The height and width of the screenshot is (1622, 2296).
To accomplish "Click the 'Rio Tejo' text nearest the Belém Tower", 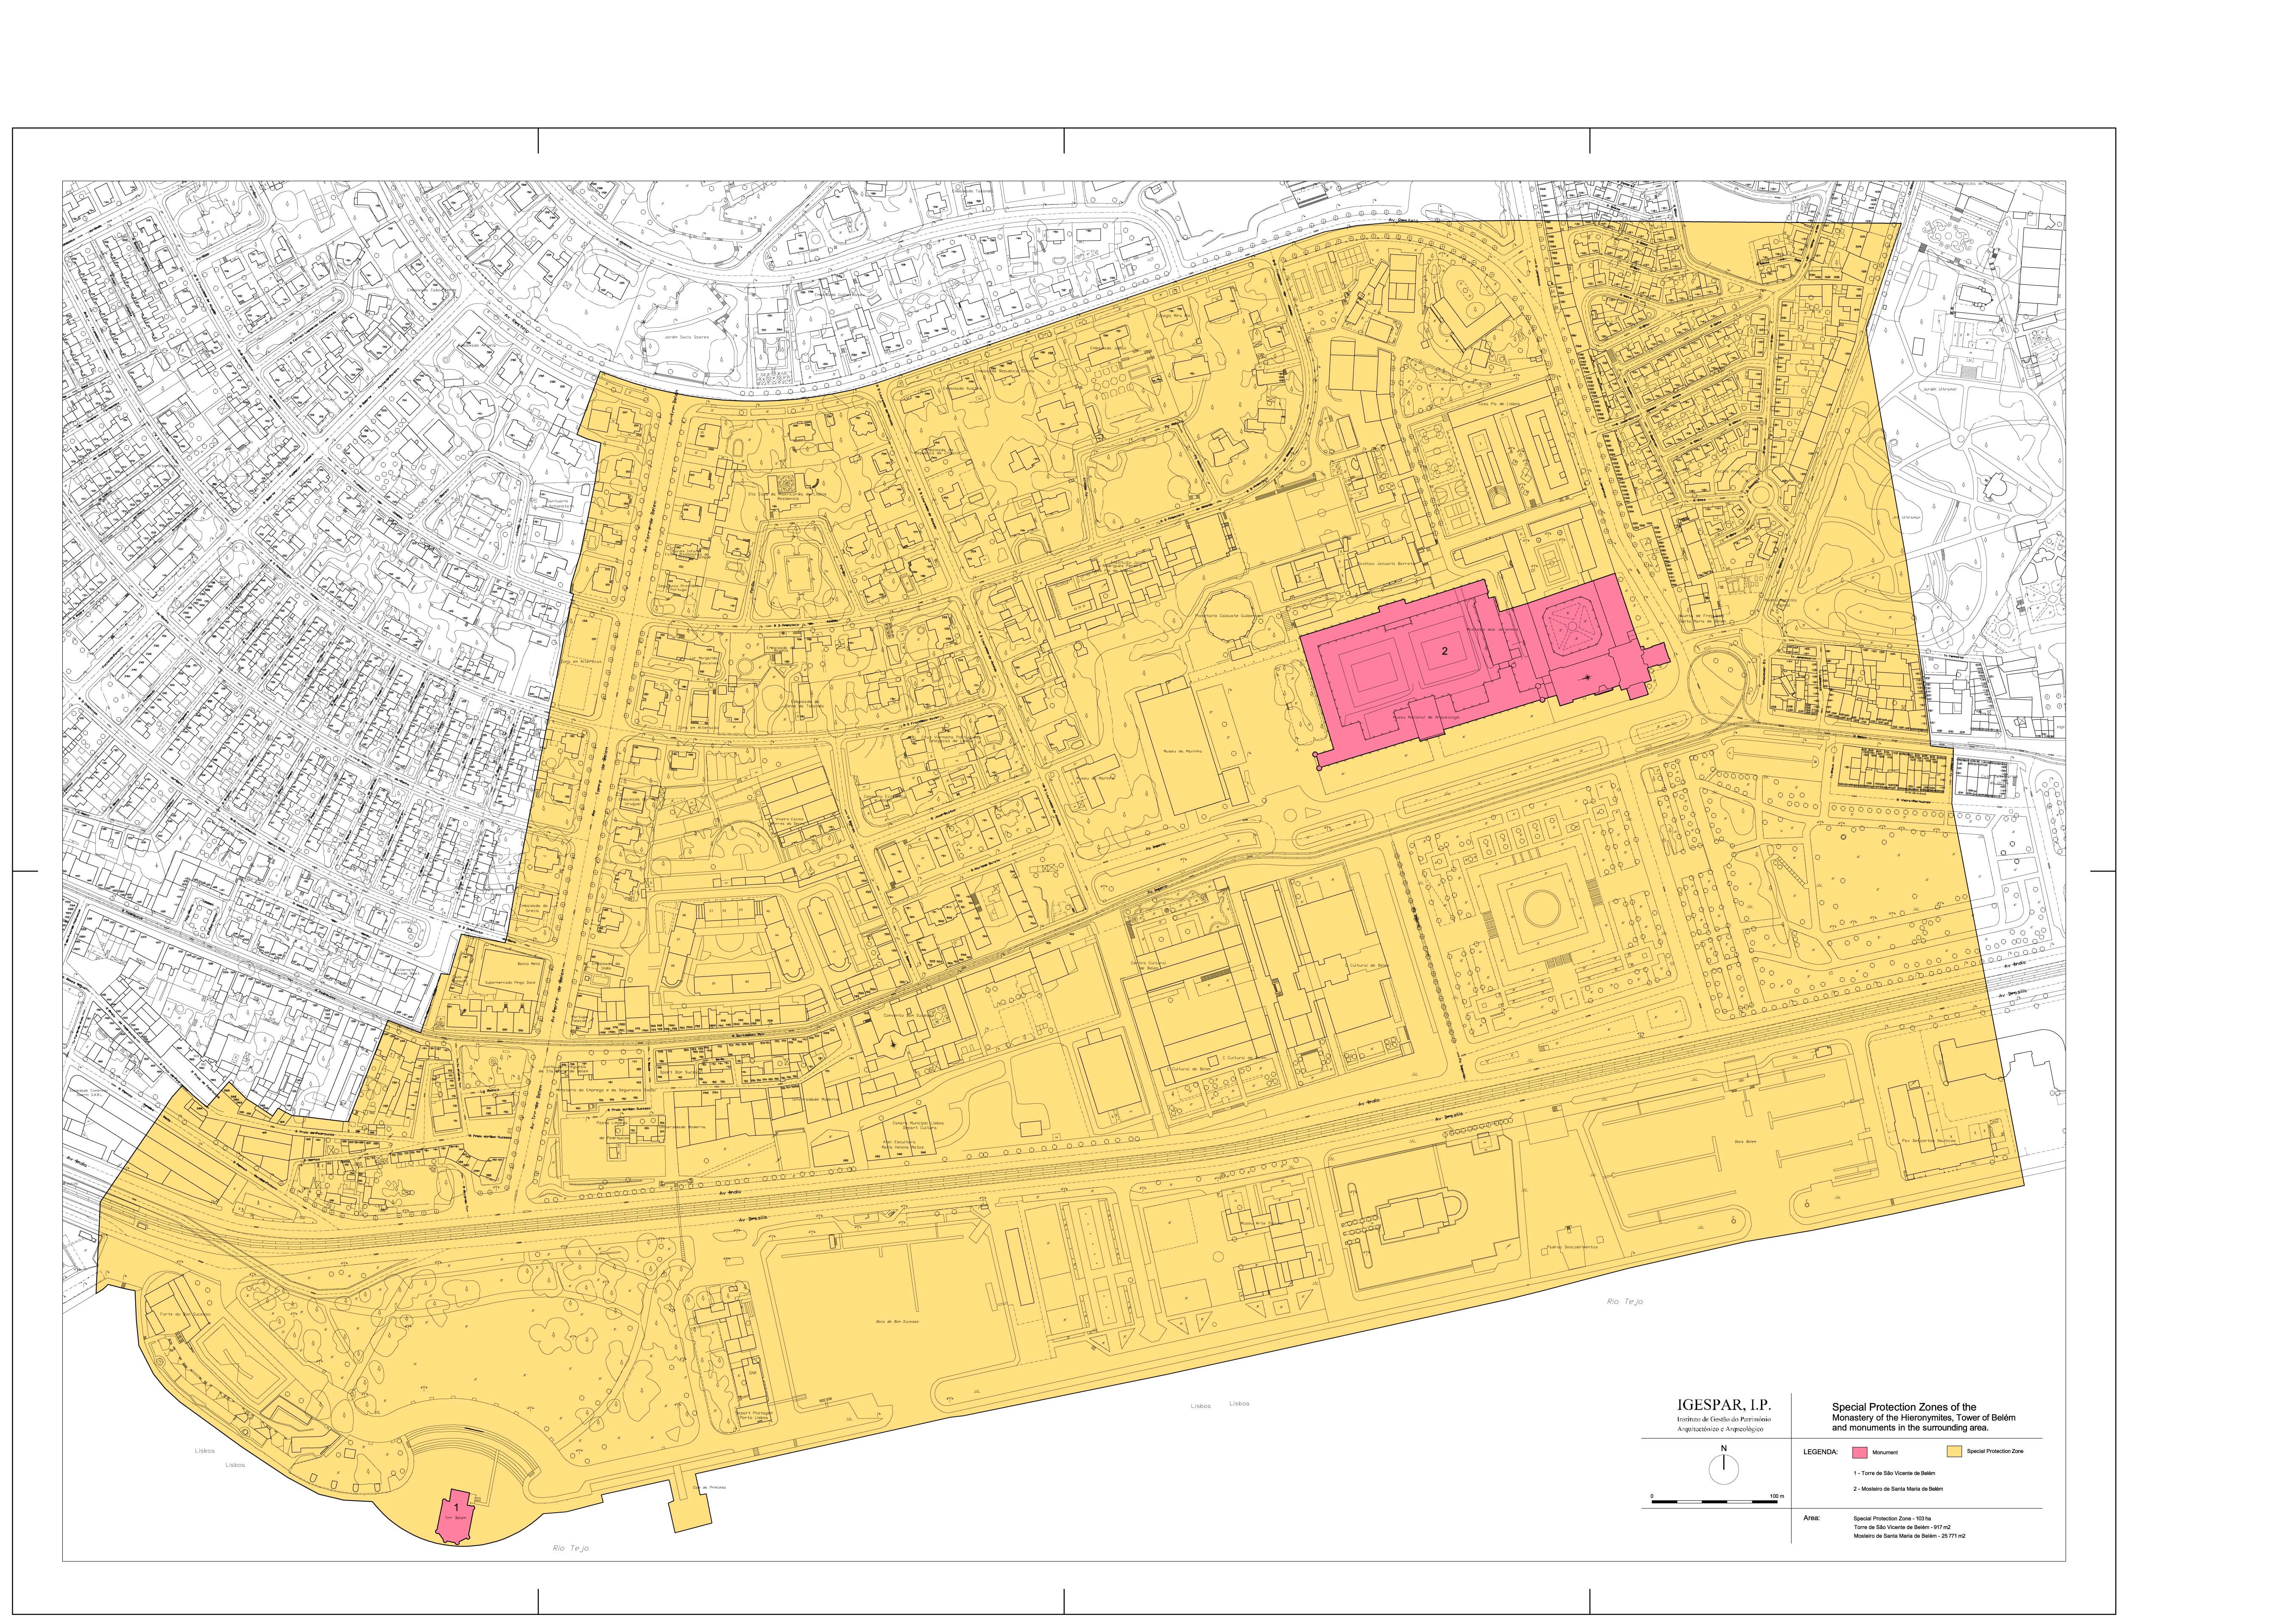I will 571,1548.
